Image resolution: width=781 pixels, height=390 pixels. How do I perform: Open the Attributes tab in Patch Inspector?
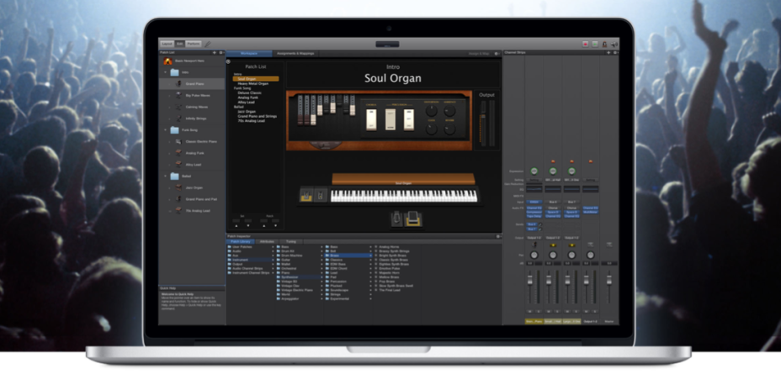(267, 241)
